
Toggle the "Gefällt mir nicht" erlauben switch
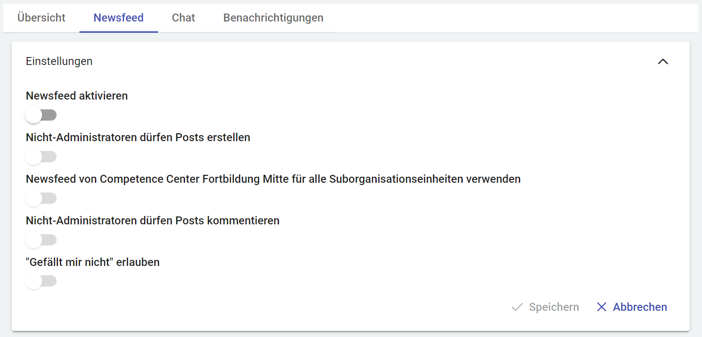pos(41,281)
